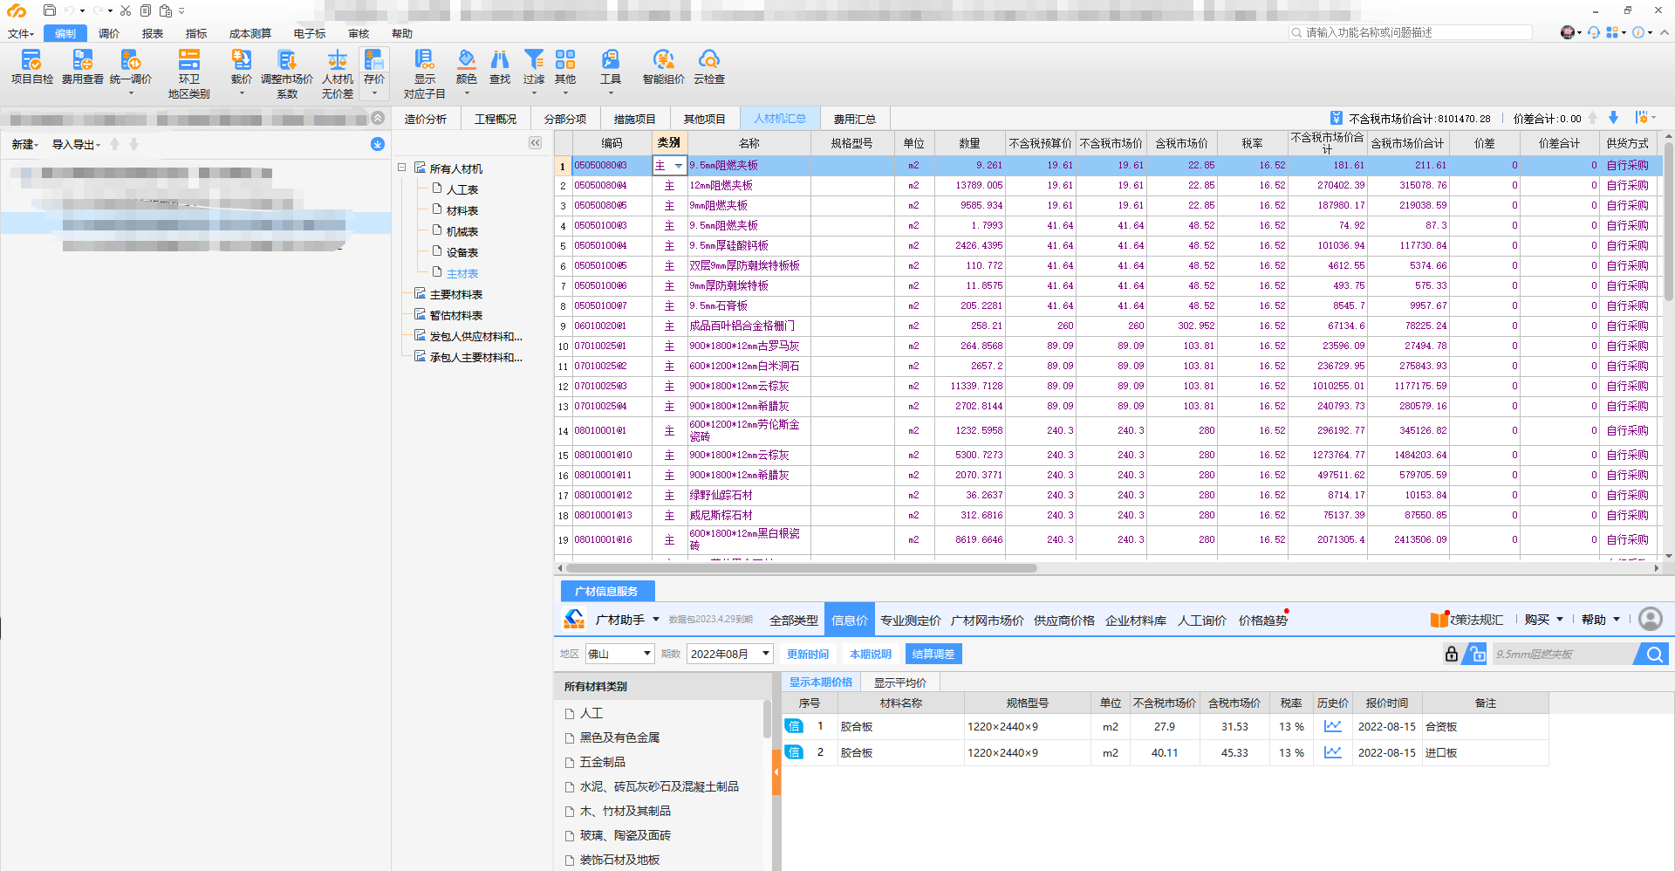The width and height of the screenshot is (1675, 871).
Task: Click the 历史价 chart icon for 进口板 row
Action: coord(1332,752)
